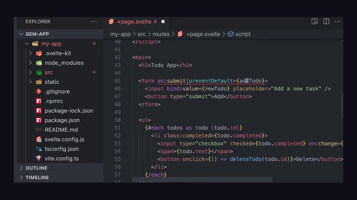Click line number 51 in gutter

pyautogui.click(x=117, y=128)
